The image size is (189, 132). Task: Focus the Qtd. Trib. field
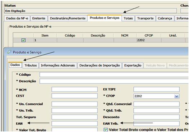coord(156,110)
